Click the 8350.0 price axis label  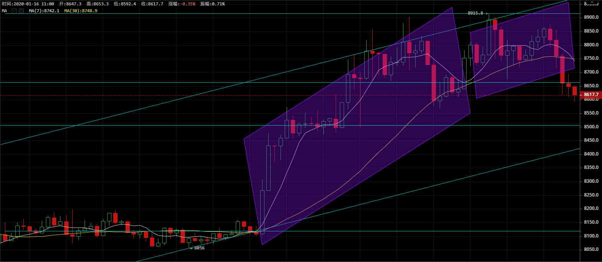coord(591,167)
